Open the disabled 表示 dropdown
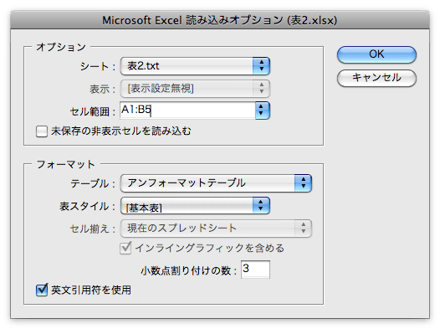This screenshot has height=329, width=440. tap(195, 89)
